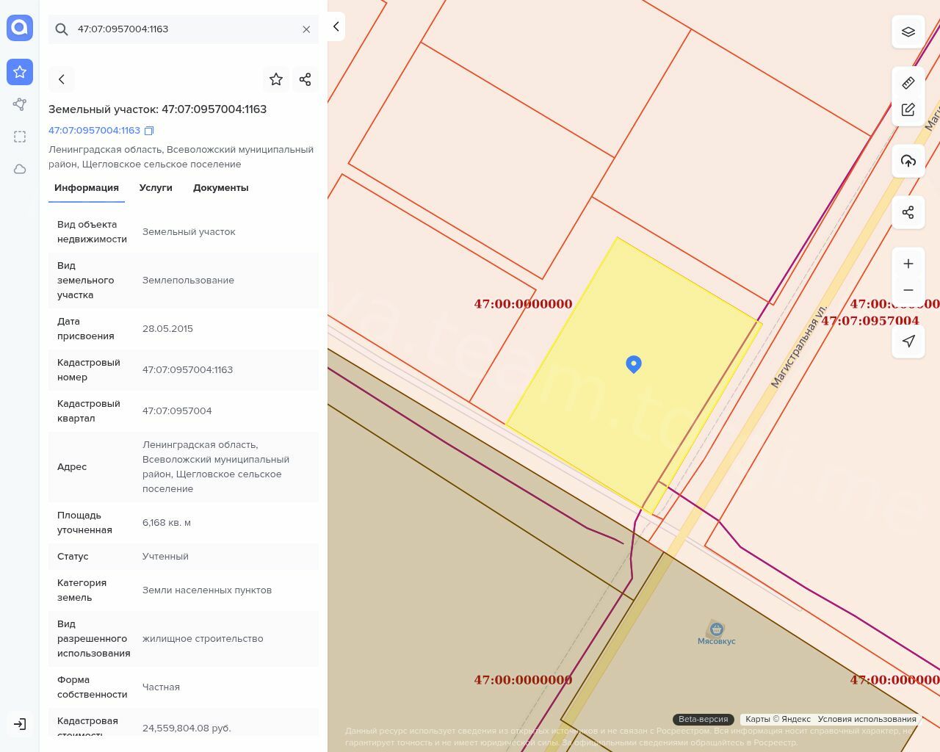The width and height of the screenshot is (940, 752).
Task: Open the favorites section in sidebar
Action: (x=20, y=72)
